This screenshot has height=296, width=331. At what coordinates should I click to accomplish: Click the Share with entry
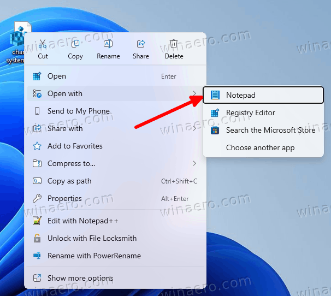tap(115, 128)
